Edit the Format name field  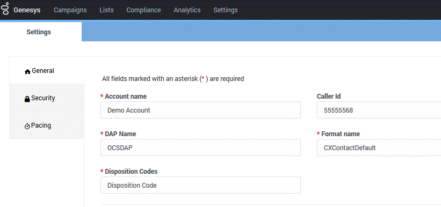tap(379, 147)
